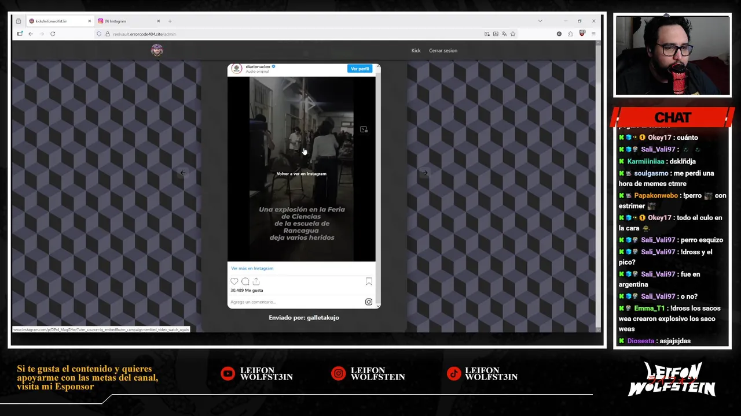Click the browser back arrow
Screen dimensions: 741x416
(31, 34)
